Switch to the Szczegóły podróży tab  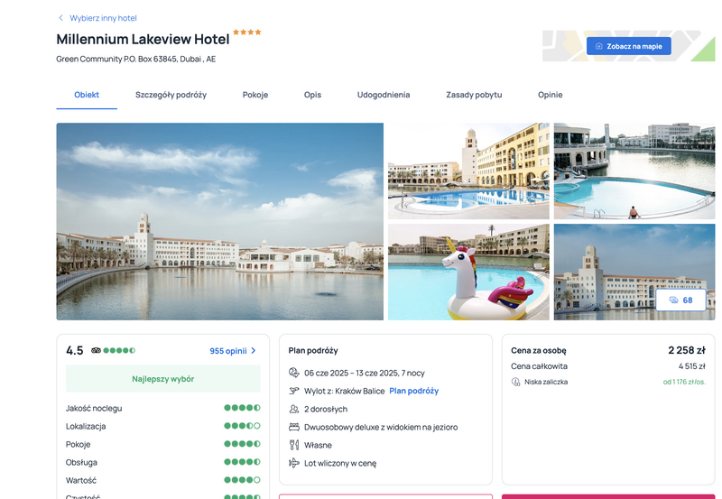click(171, 95)
